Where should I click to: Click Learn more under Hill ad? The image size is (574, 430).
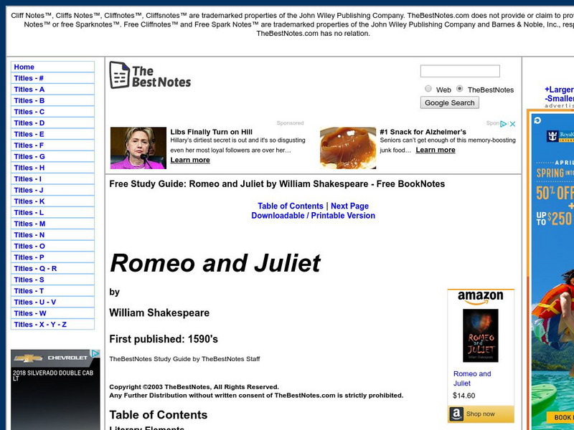[190, 160]
